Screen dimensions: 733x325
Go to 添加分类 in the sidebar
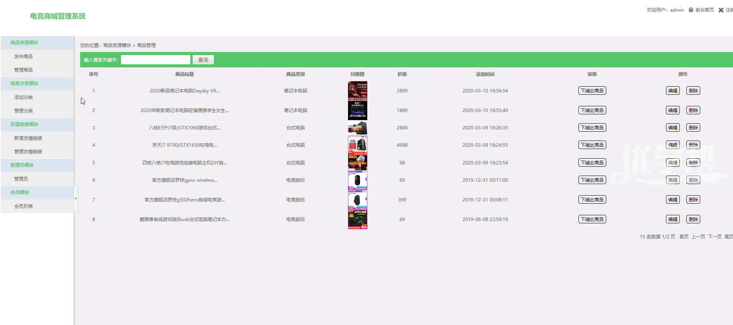pos(24,97)
